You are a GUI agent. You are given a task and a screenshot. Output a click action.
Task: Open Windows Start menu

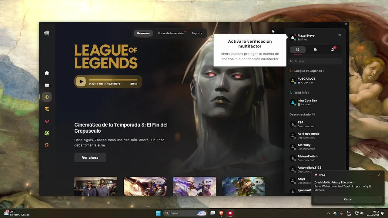click(158, 213)
